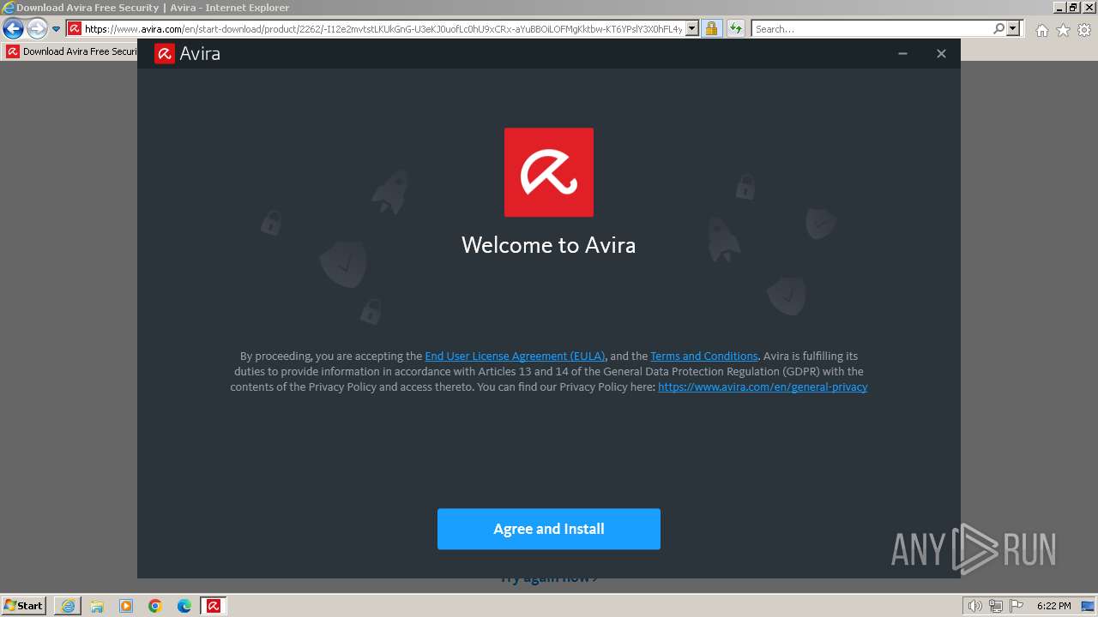Open the search provider dropdown

pyautogui.click(x=1013, y=29)
